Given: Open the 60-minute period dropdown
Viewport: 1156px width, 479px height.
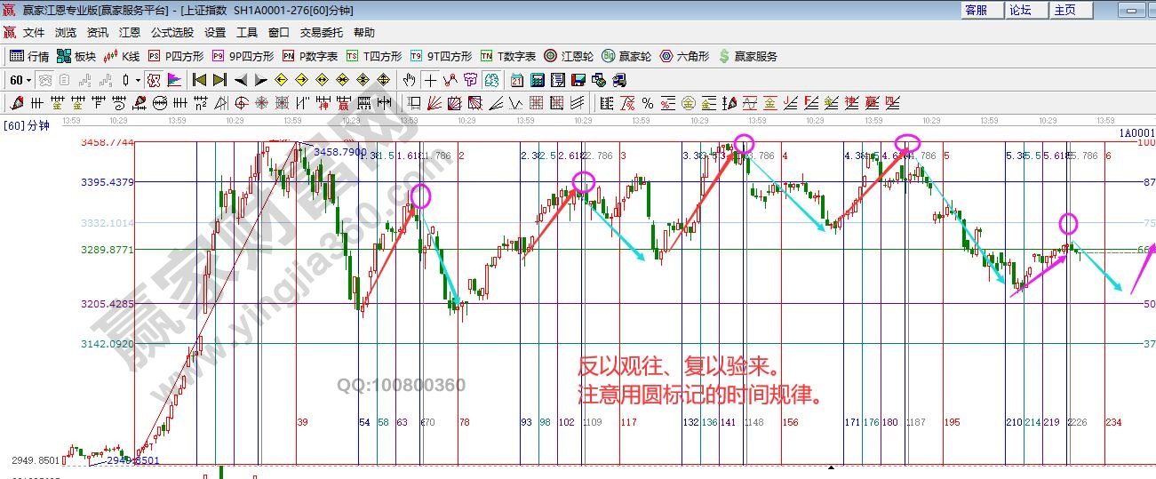Looking at the screenshot, I should [20, 80].
